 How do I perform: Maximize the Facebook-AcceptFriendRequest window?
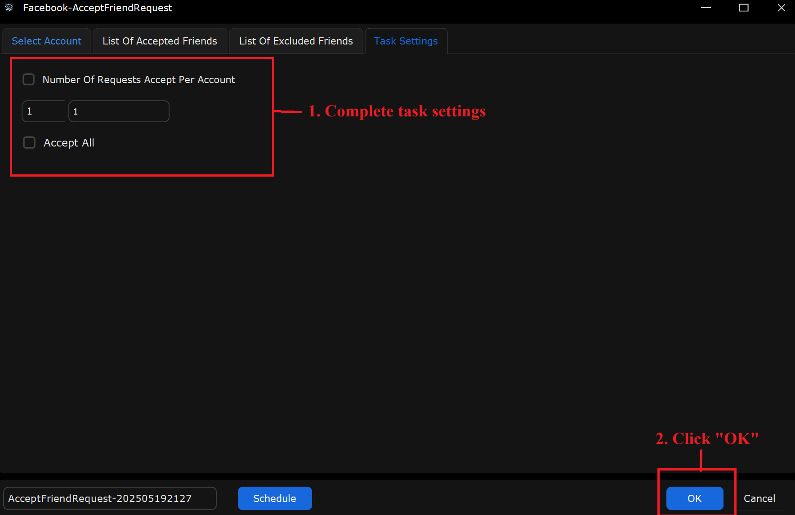744,8
